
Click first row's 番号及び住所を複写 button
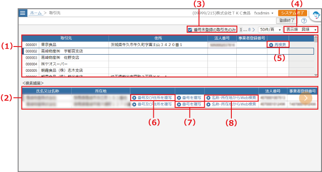click(152, 98)
